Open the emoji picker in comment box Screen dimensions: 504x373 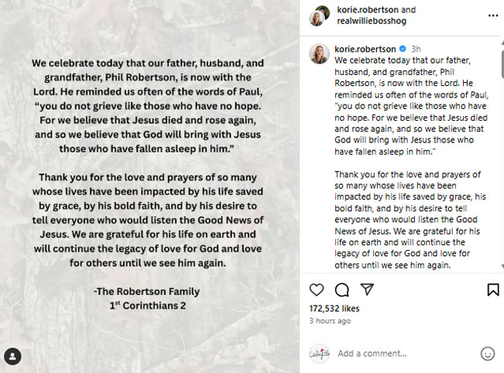click(487, 354)
